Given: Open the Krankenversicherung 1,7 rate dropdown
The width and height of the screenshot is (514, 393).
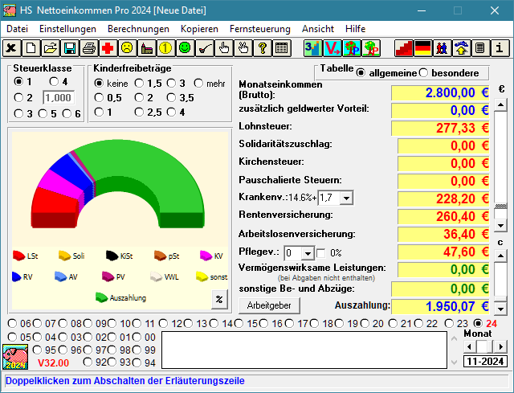Looking at the screenshot, I should pyautogui.click(x=345, y=198).
